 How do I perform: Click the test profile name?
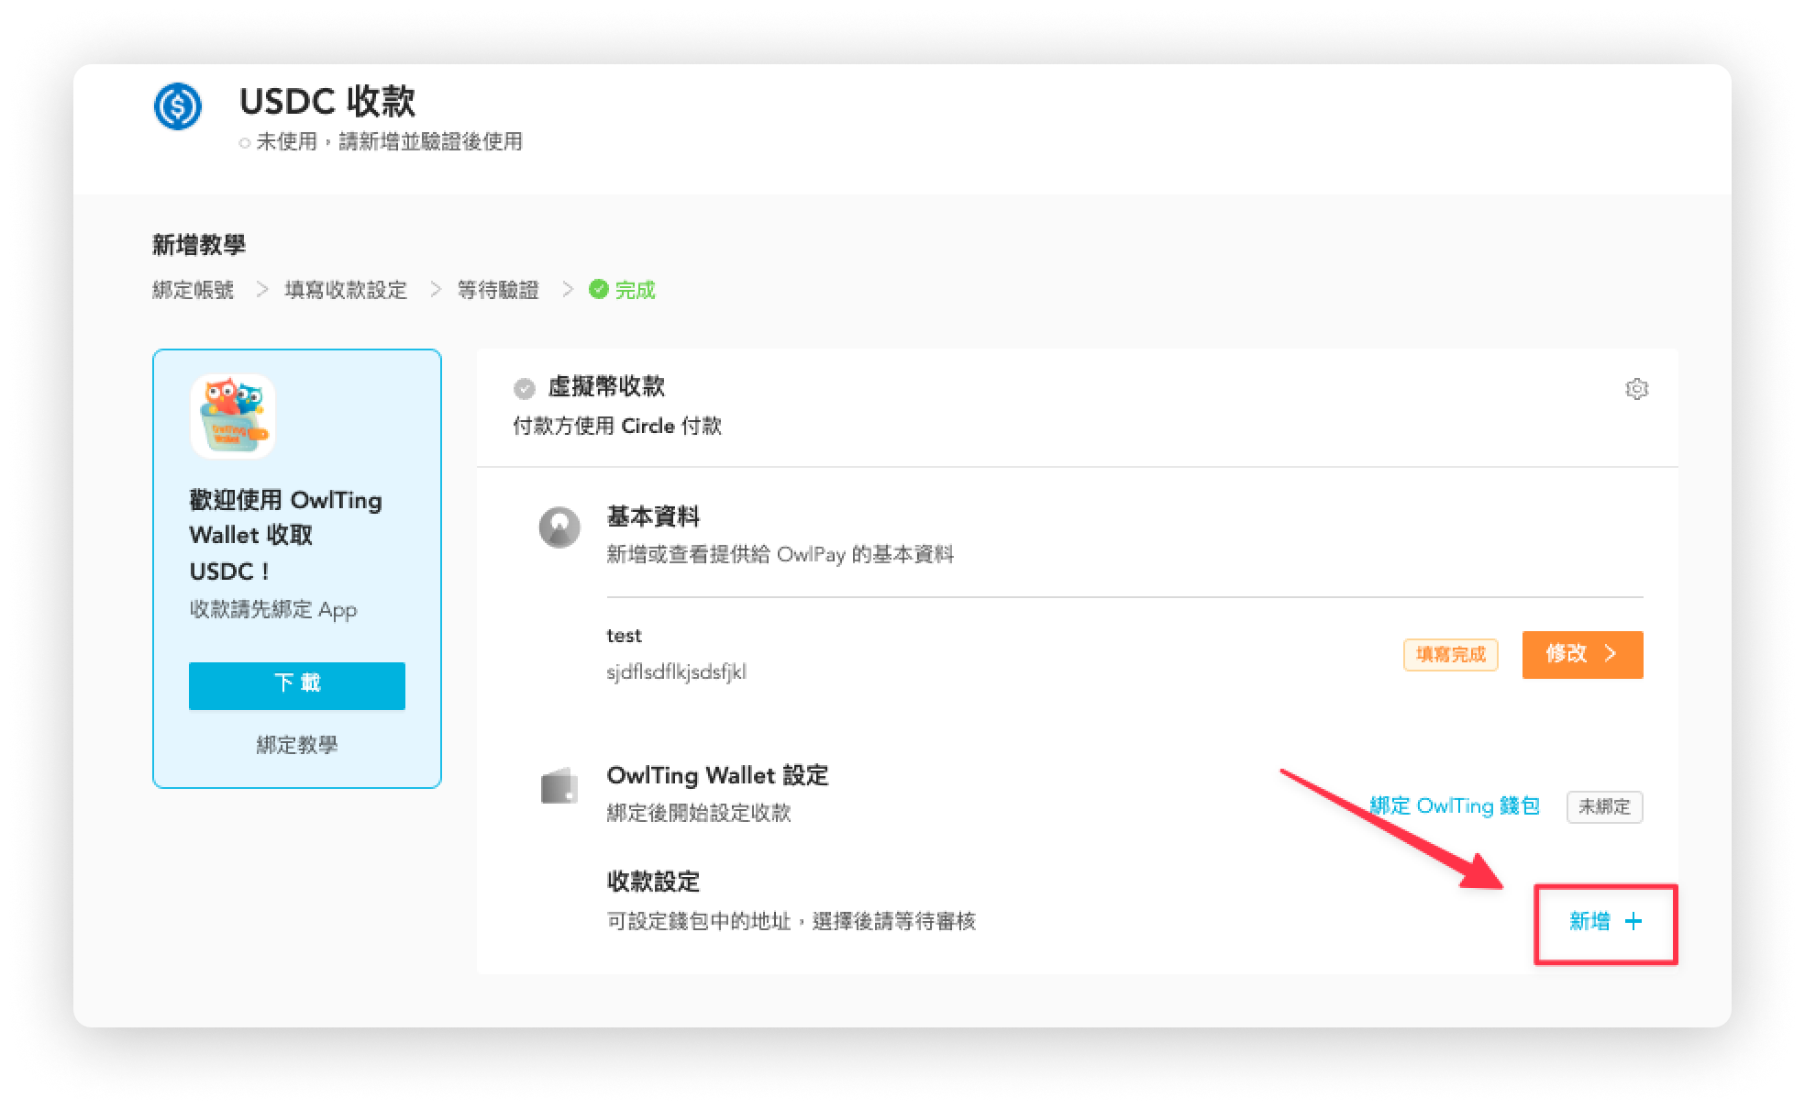click(x=625, y=636)
